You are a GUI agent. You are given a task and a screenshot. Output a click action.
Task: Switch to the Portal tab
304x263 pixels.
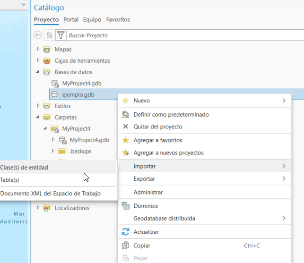point(71,19)
